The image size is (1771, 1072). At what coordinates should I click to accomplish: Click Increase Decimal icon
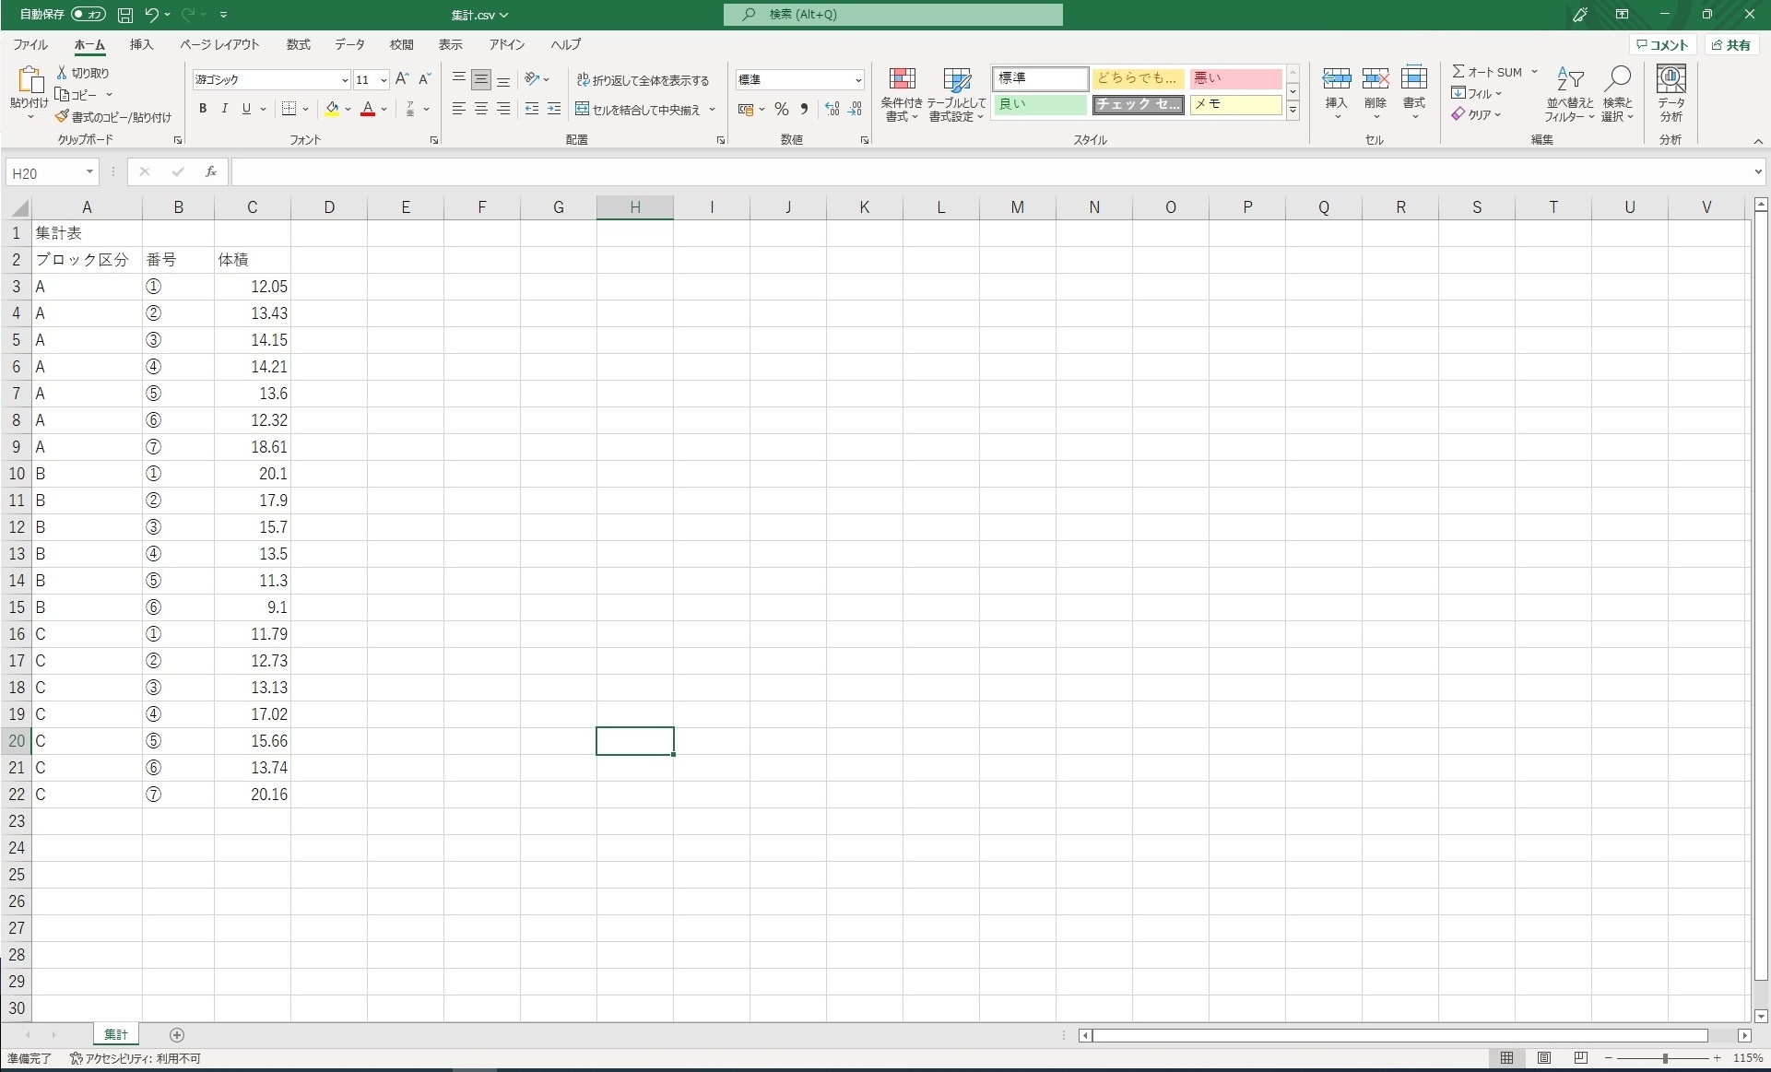[x=832, y=109]
